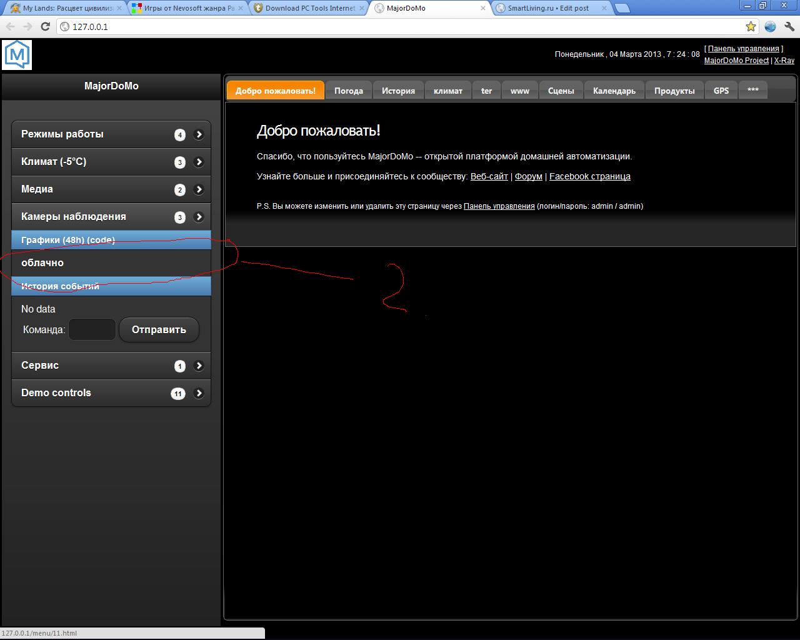Open the Климат (-5°C) menu item
The width and height of the screenshot is (800, 640).
(x=111, y=162)
